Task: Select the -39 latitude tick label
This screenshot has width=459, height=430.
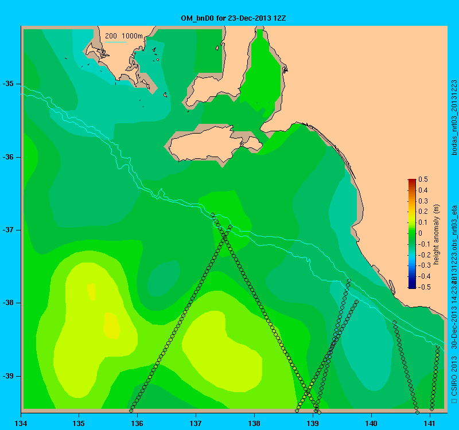Action: pyautogui.click(x=8, y=376)
